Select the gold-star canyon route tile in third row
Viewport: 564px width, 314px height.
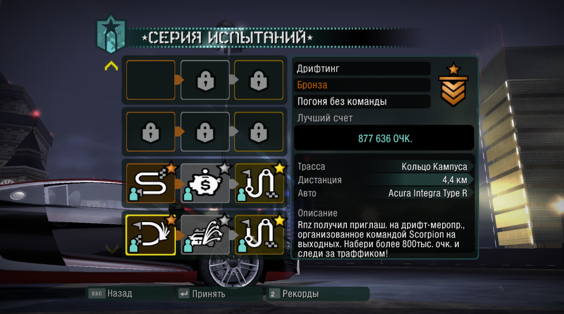pos(259,183)
